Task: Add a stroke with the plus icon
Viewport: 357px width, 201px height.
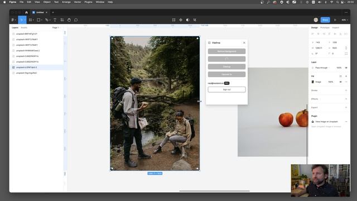Action: pos(346,90)
